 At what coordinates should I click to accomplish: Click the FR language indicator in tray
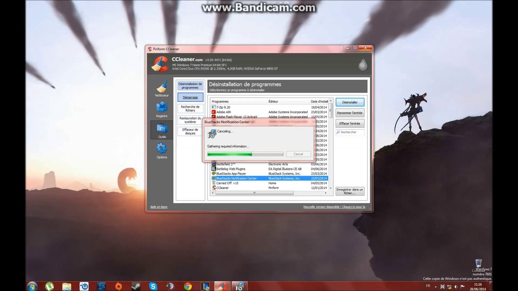point(428,286)
